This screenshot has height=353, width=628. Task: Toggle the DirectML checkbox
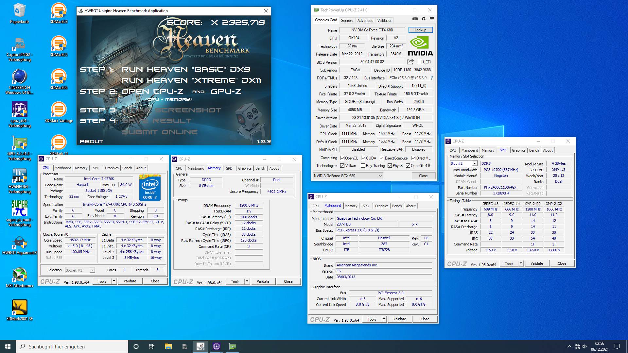(413, 158)
